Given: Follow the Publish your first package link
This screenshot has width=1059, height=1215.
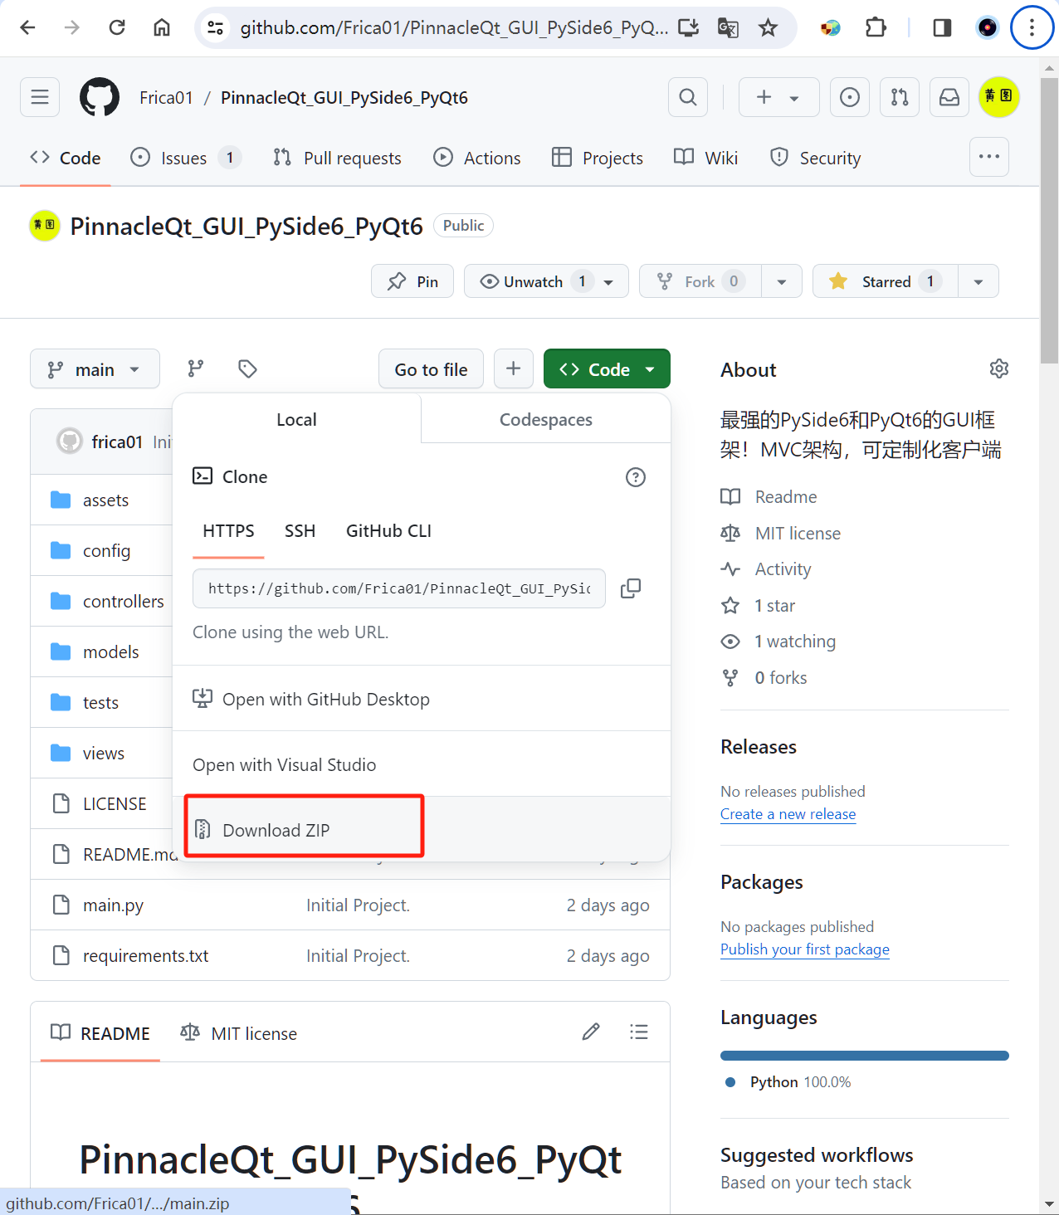Looking at the screenshot, I should (x=805, y=949).
